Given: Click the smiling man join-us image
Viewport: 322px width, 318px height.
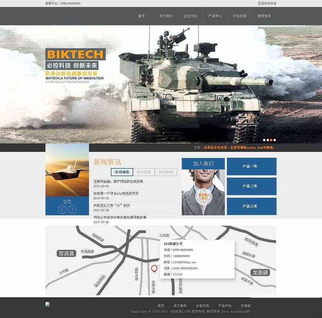Looking at the screenshot, I should pyautogui.click(x=203, y=192).
